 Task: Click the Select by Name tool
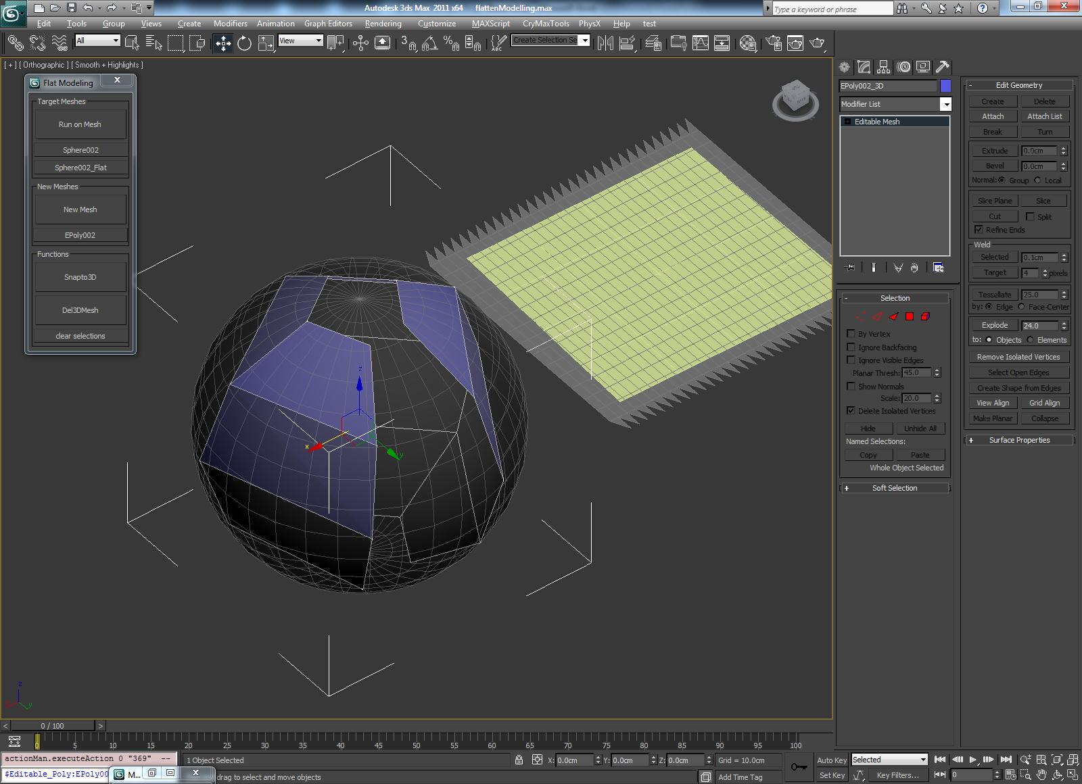[x=154, y=43]
